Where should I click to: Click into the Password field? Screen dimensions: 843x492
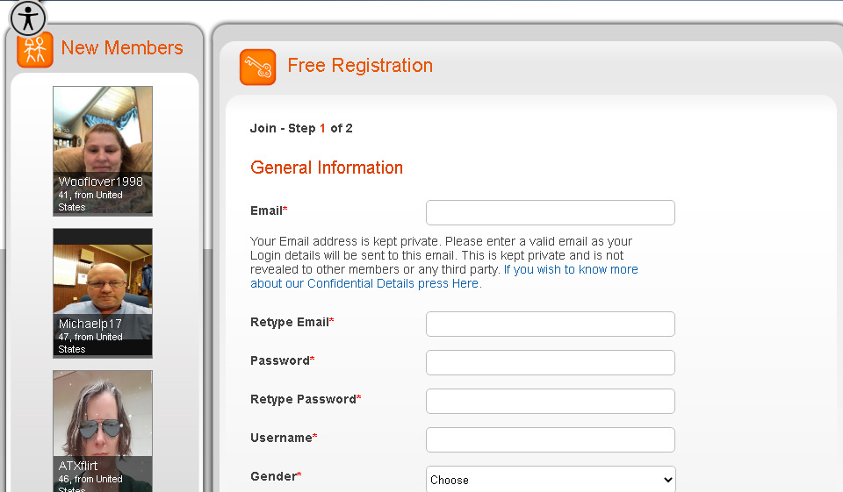click(x=551, y=362)
